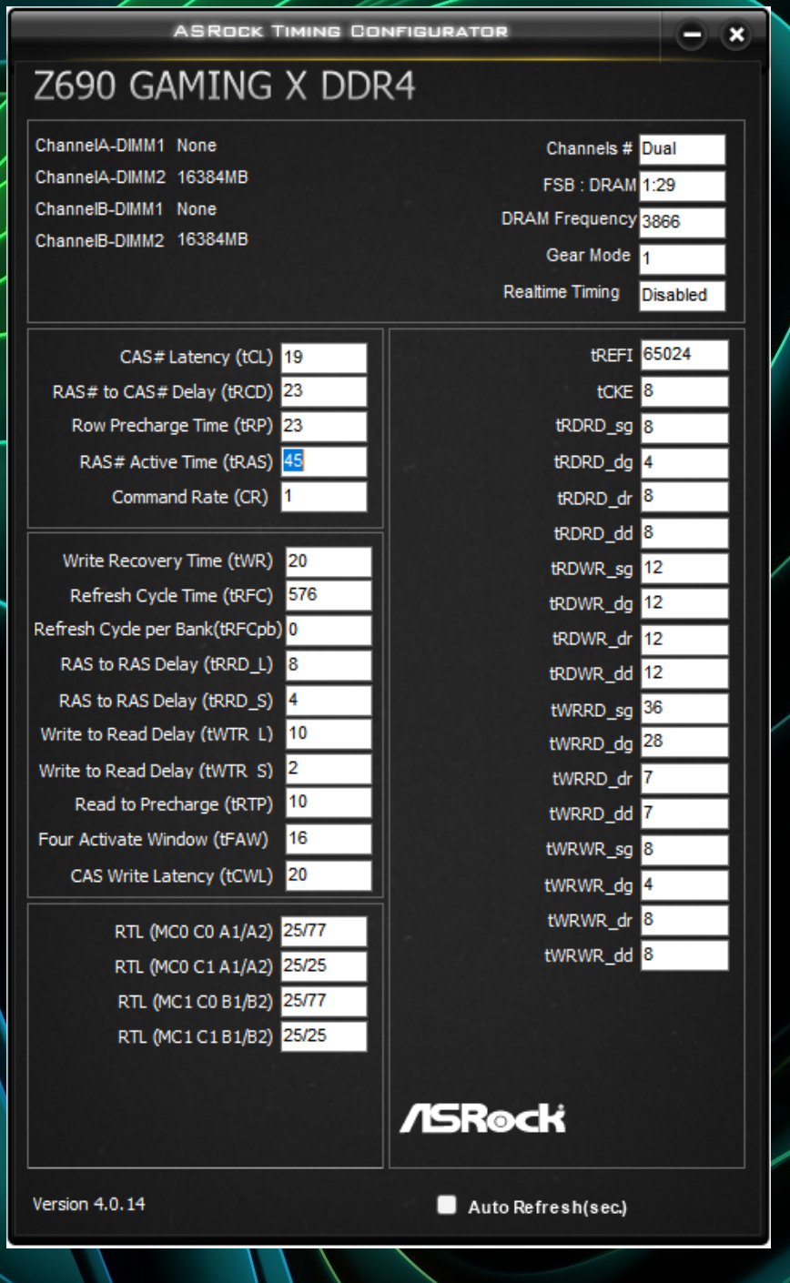Image resolution: width=790 pixels, height=1283 pixels.
Task: Click the RTL (MC0 C0 A1/A2) field
Action: tap(324, 932)
